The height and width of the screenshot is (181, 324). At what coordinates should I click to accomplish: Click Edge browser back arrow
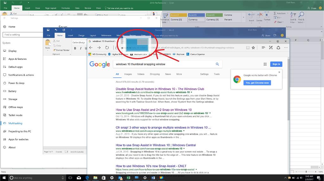[91, 48]
